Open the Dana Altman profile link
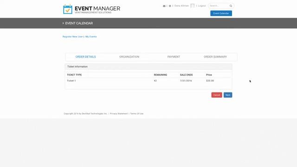 coord(181,6)
